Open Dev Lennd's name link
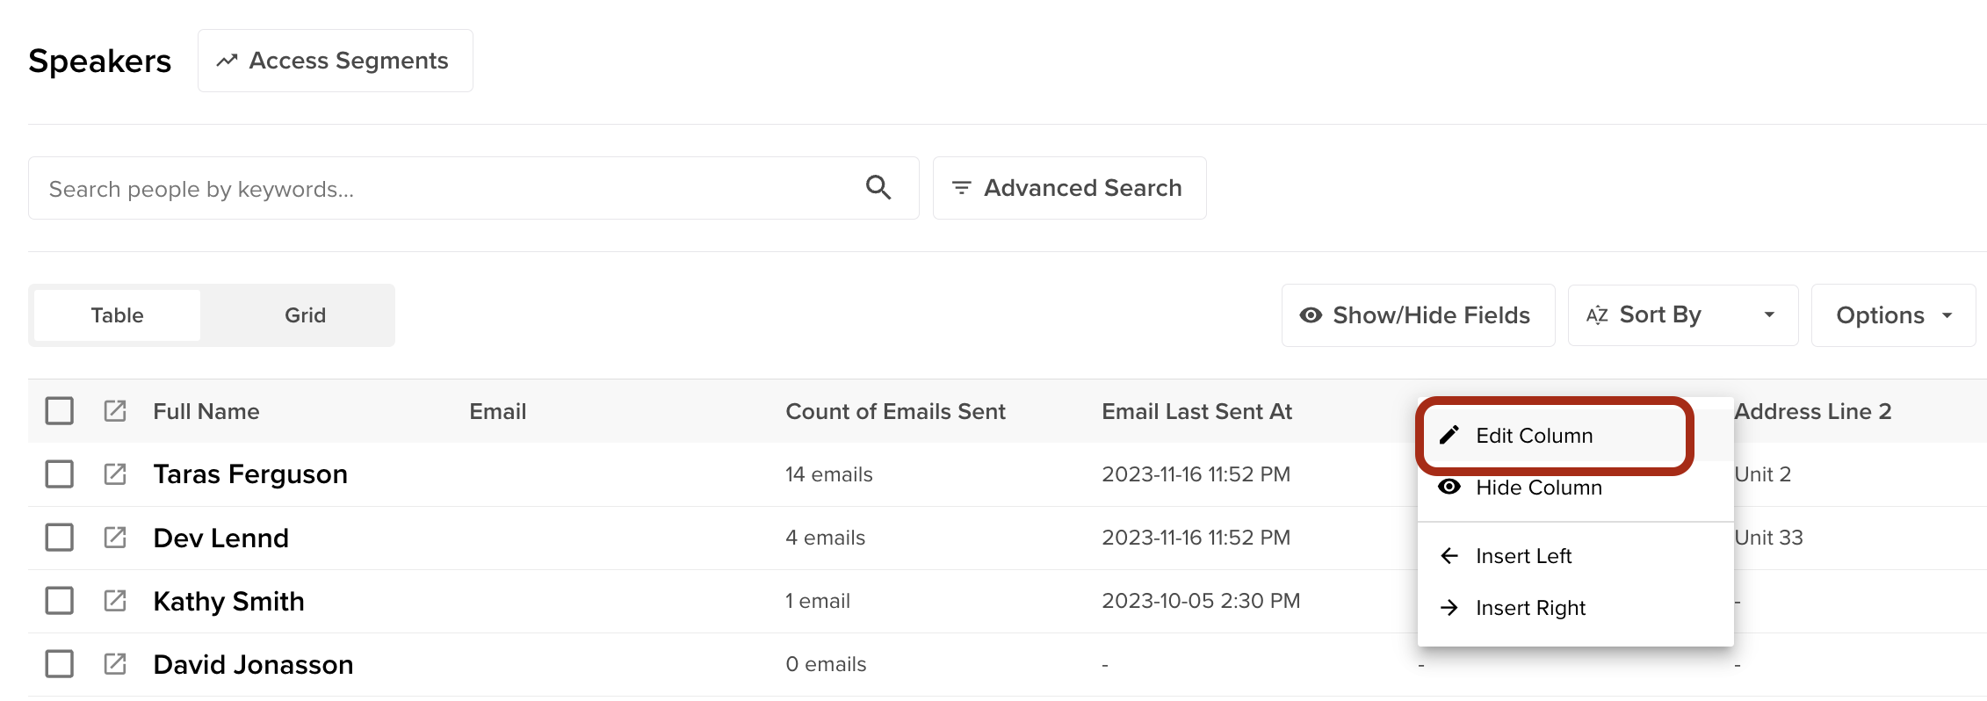 coord(220,538)
